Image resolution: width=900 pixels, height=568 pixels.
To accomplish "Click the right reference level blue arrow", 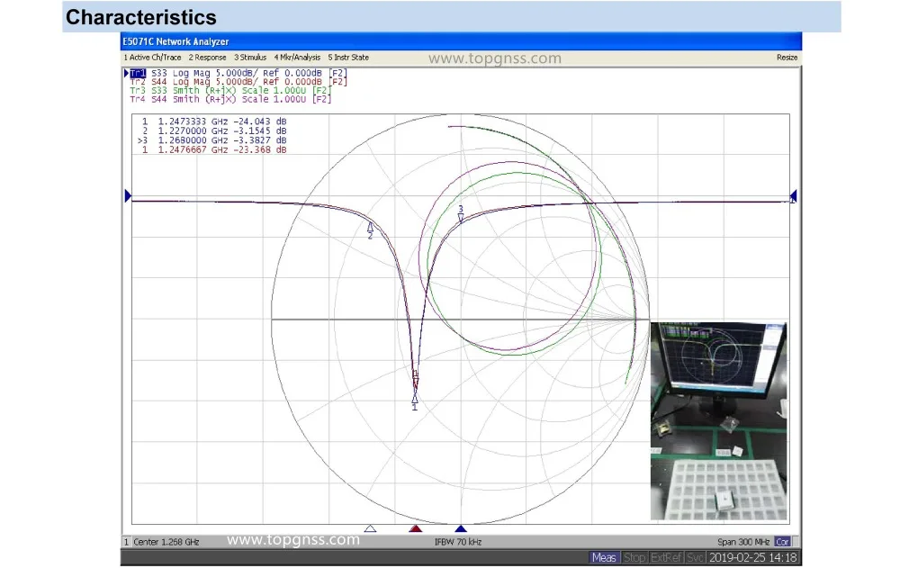I will (793, 196).
